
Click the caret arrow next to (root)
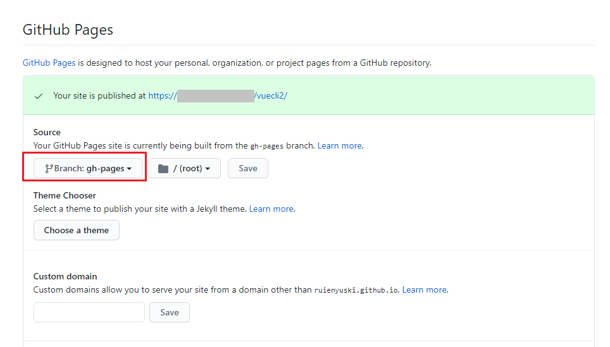(x=208, y=169)
